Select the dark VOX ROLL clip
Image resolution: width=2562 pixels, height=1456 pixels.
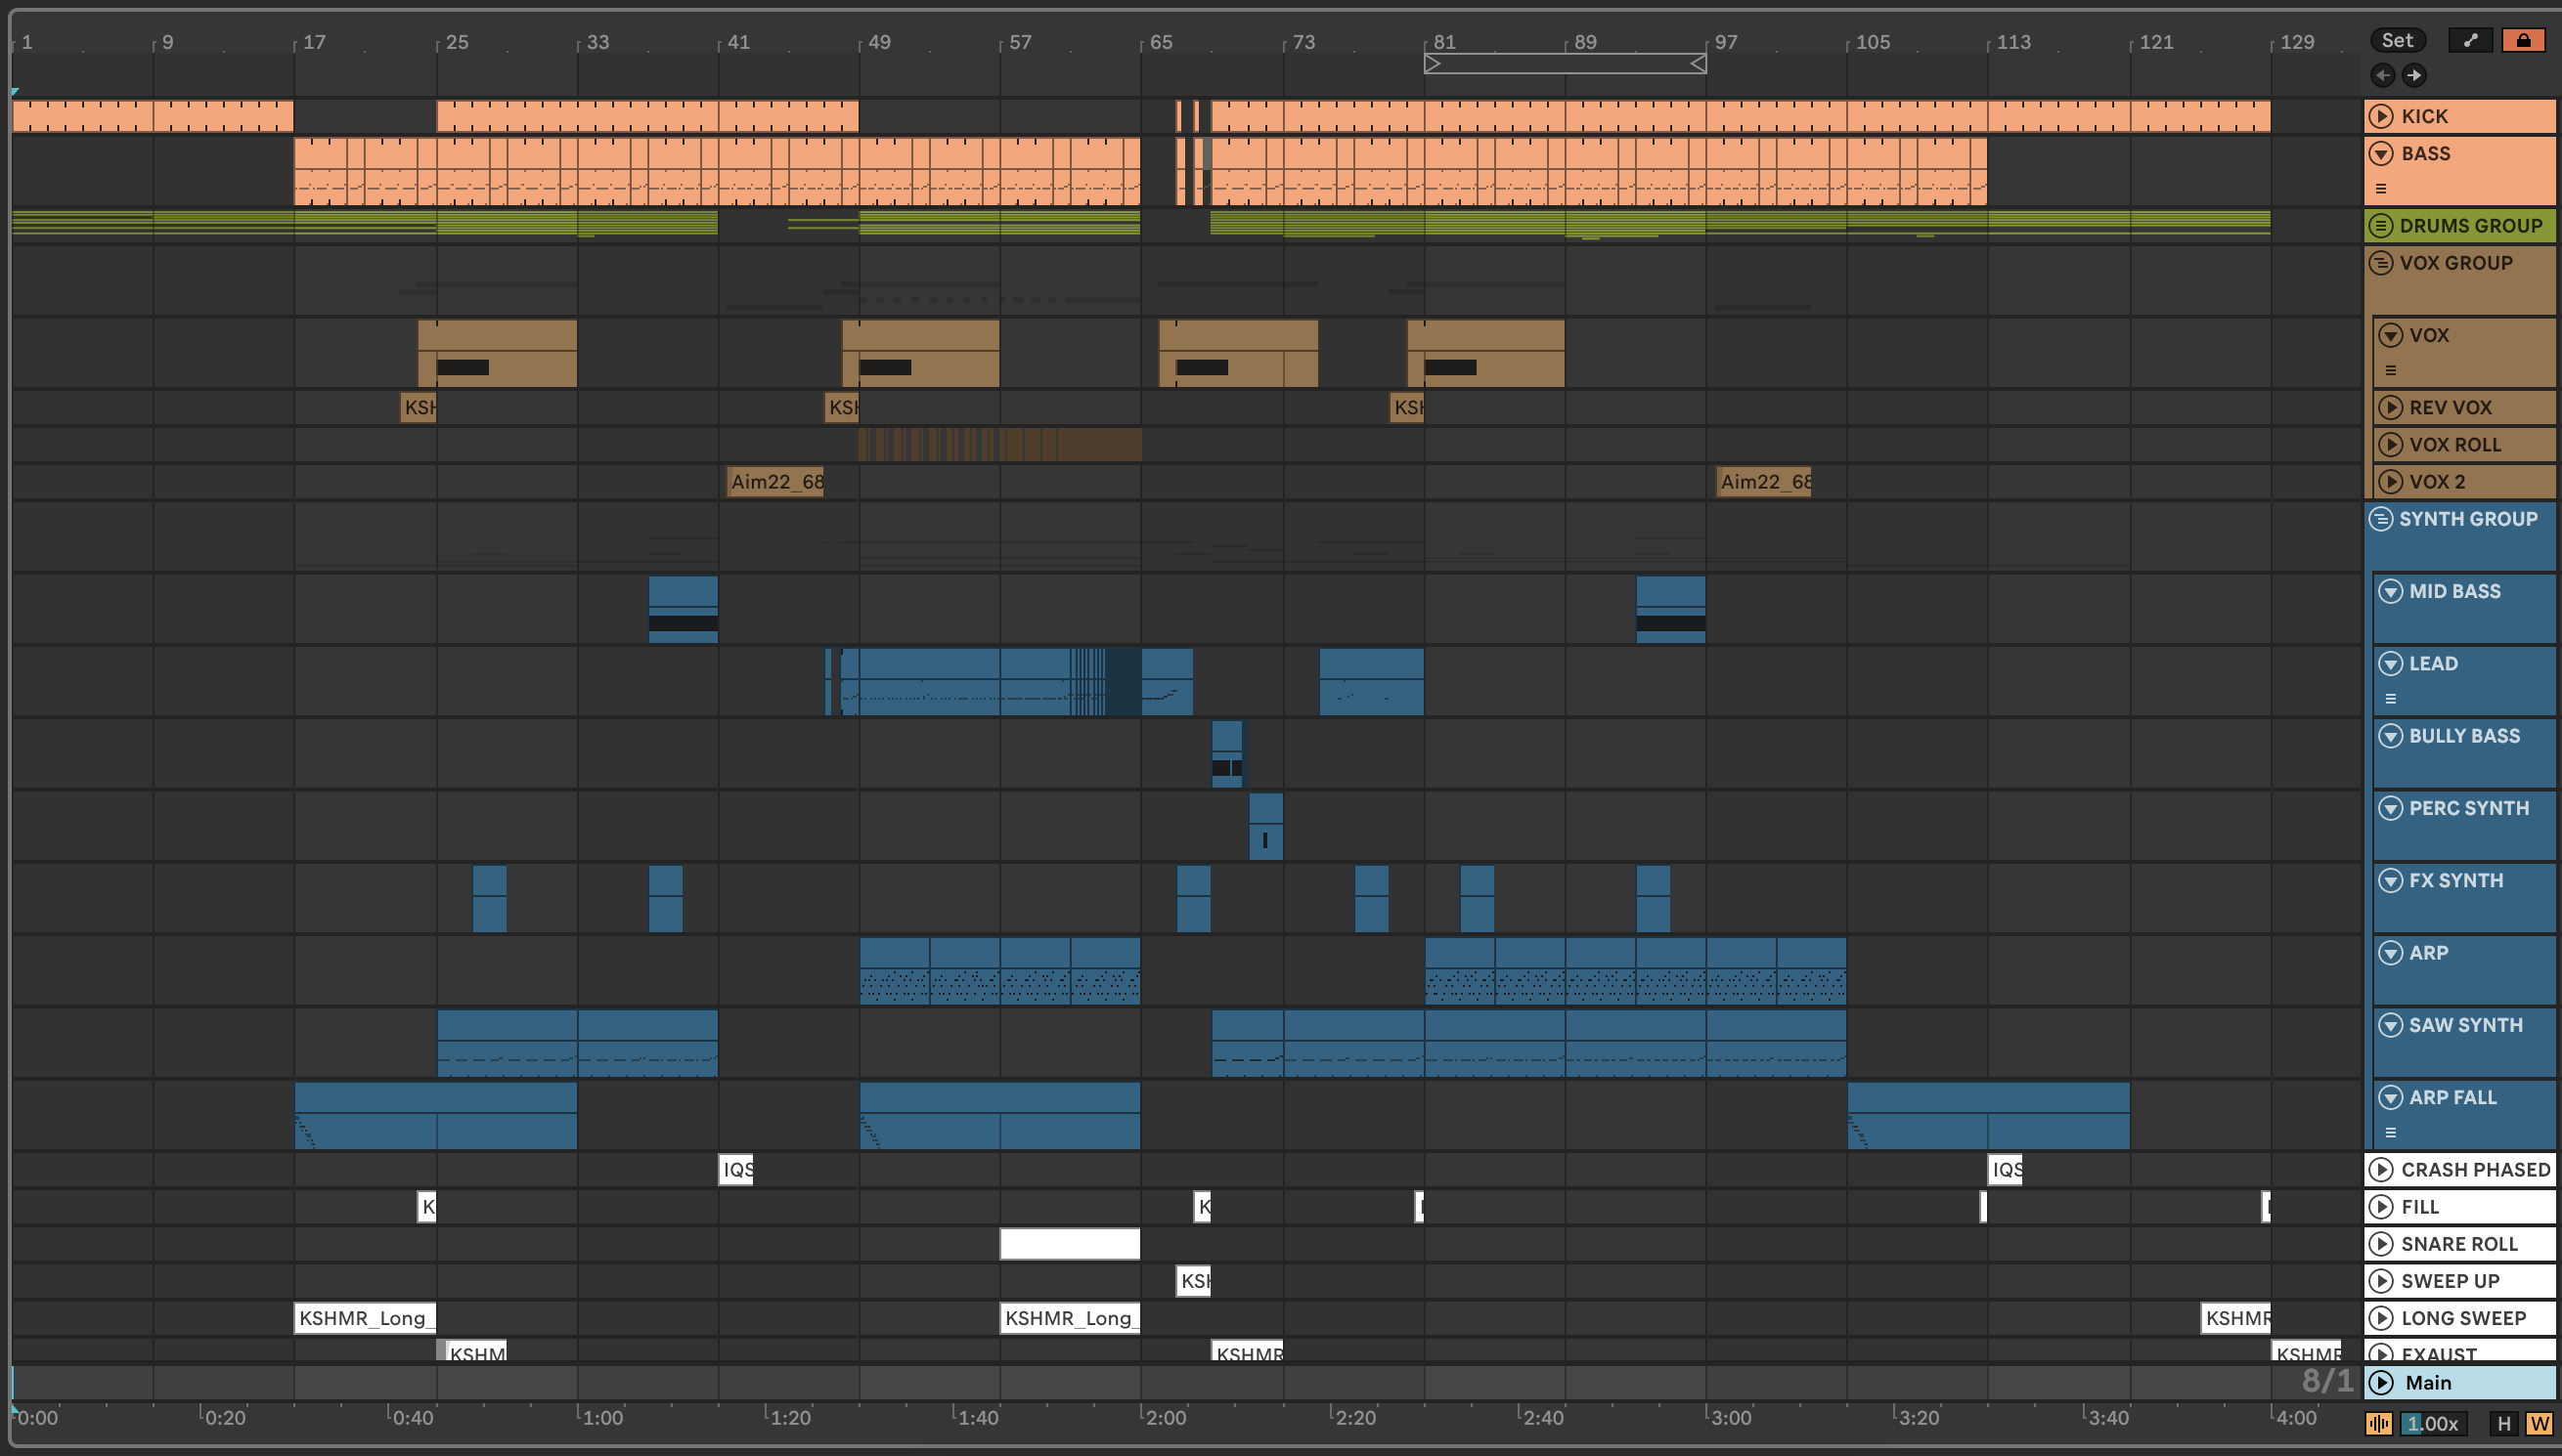tap(999, 444)
